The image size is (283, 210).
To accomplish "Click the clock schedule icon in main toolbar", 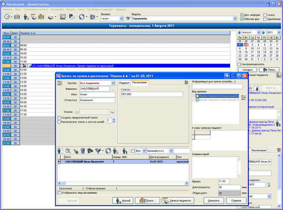I will coord(7,17).
